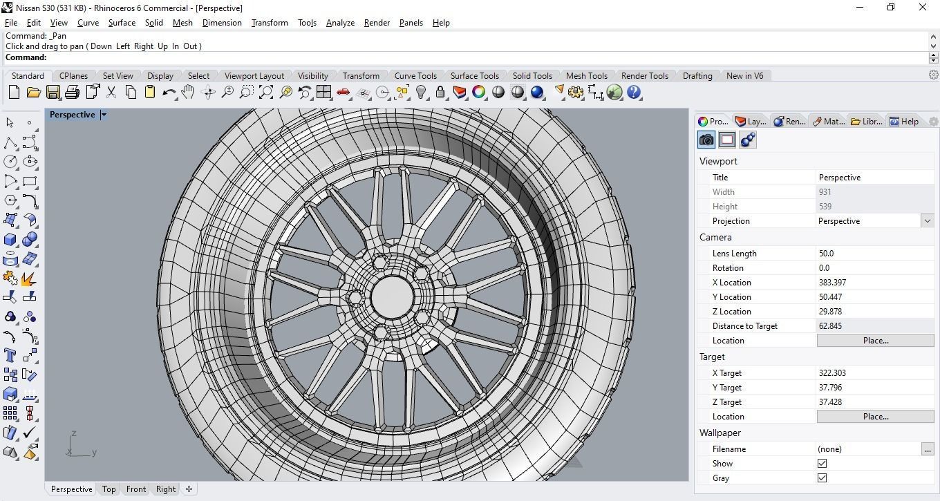Screen dimensions: 940x501
Task: Switch to the Front viewport tab
Action: [x=136, y=489]
